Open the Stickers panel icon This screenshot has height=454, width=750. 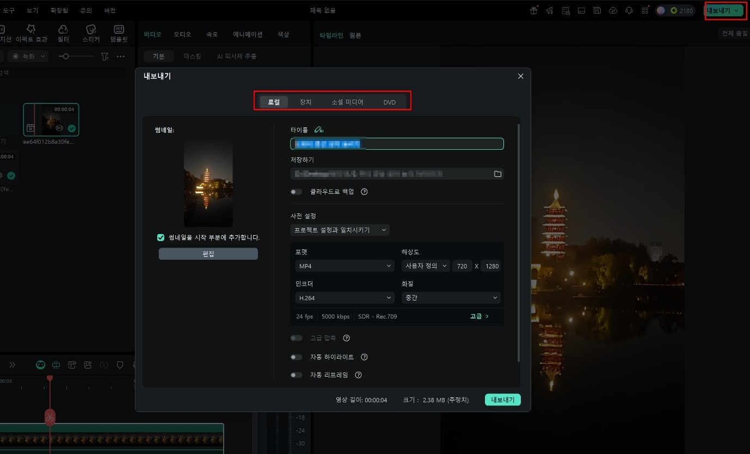91,34
